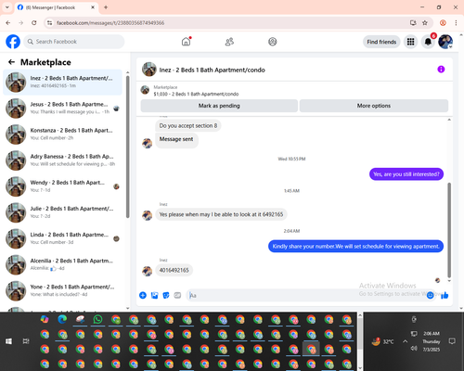Open the Notifications bell icon

428,42
